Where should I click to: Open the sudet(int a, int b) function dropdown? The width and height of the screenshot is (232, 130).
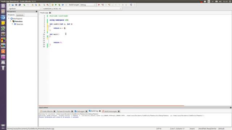click(82, 9)
